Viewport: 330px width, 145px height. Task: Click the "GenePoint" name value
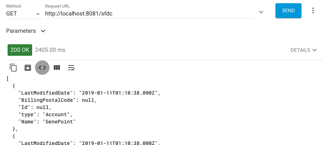[x=61, y=122]
